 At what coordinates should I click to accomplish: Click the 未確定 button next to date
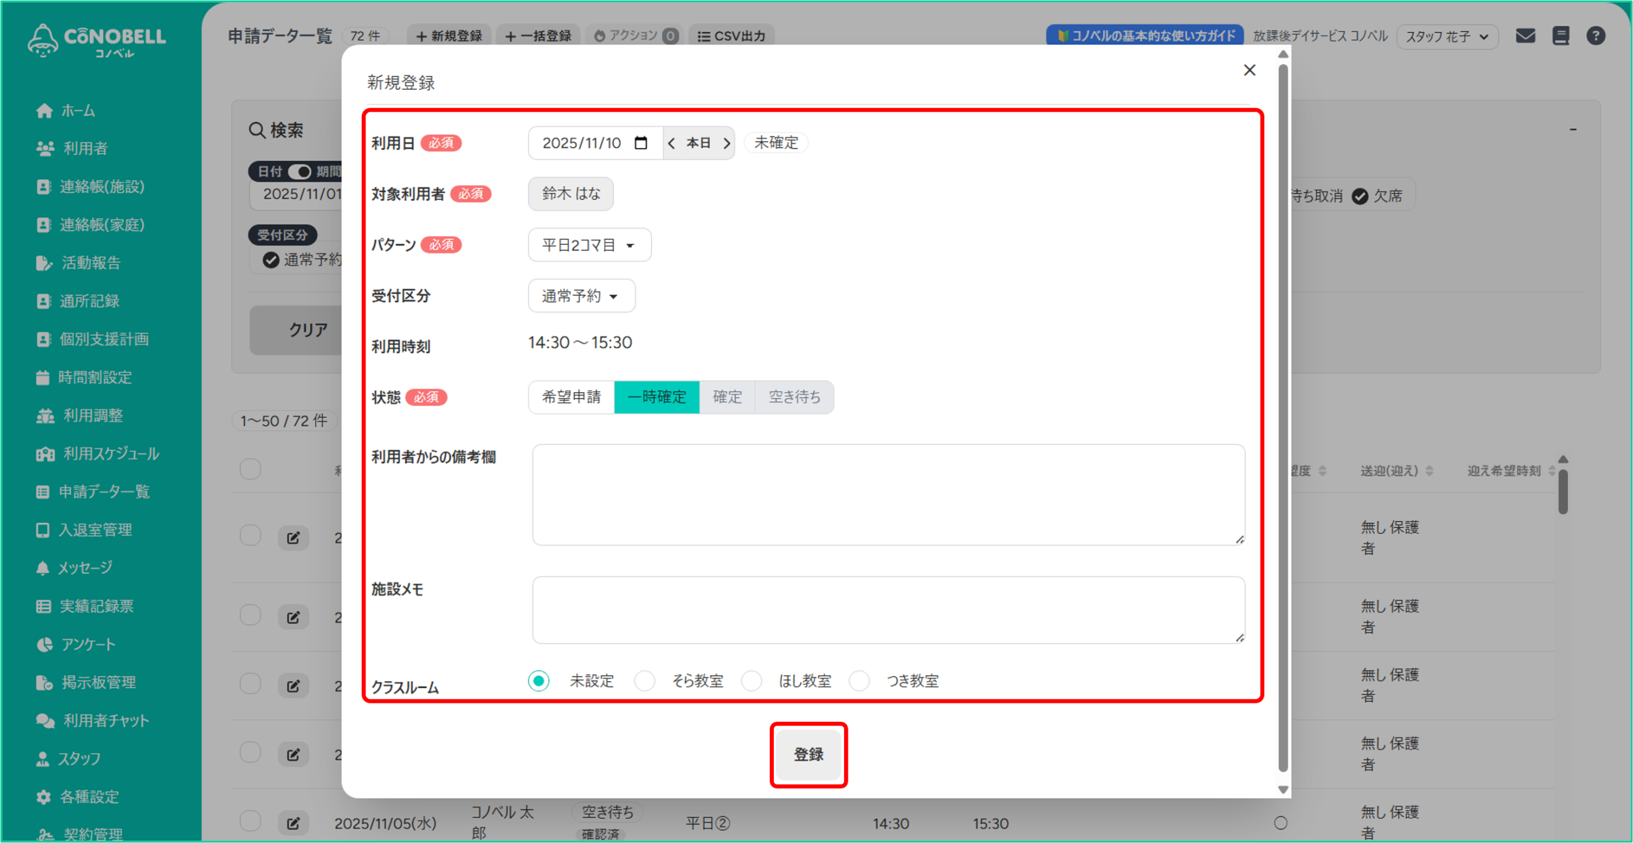click(x=776, y=143)
